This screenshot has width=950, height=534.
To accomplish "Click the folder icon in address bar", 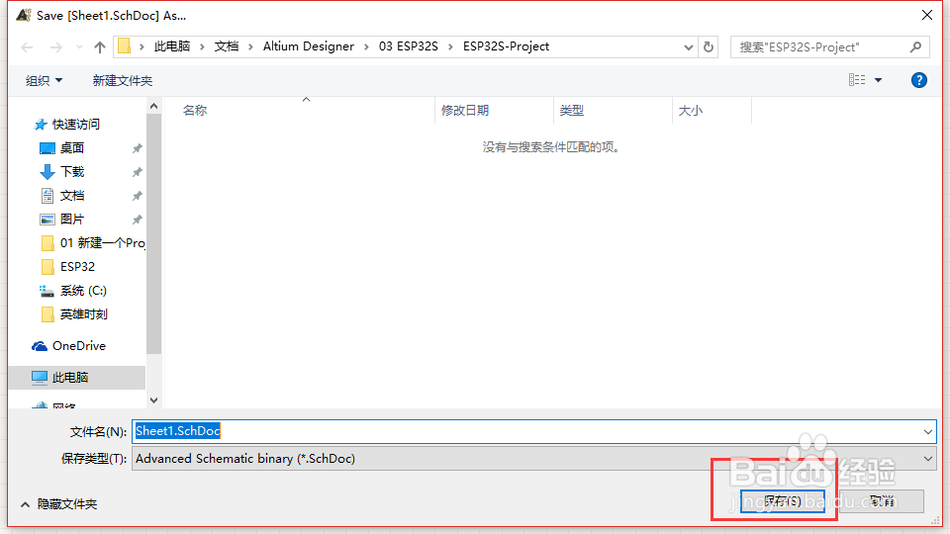I will tap(125, 46).
